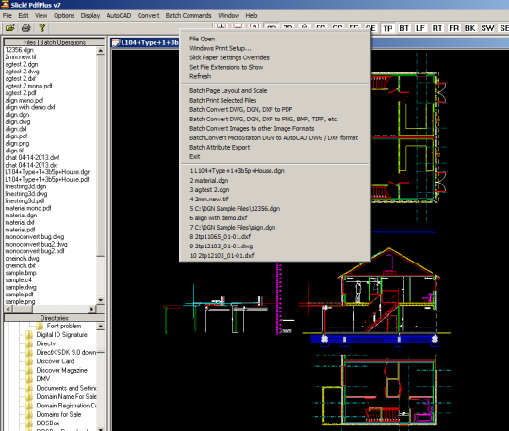Open the Display menu
509x431 pixels.
[90, 16]
